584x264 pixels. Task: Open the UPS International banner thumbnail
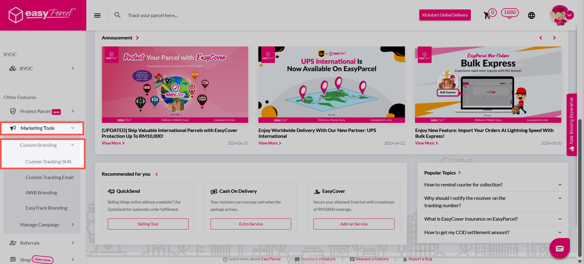tap(331, 85)
